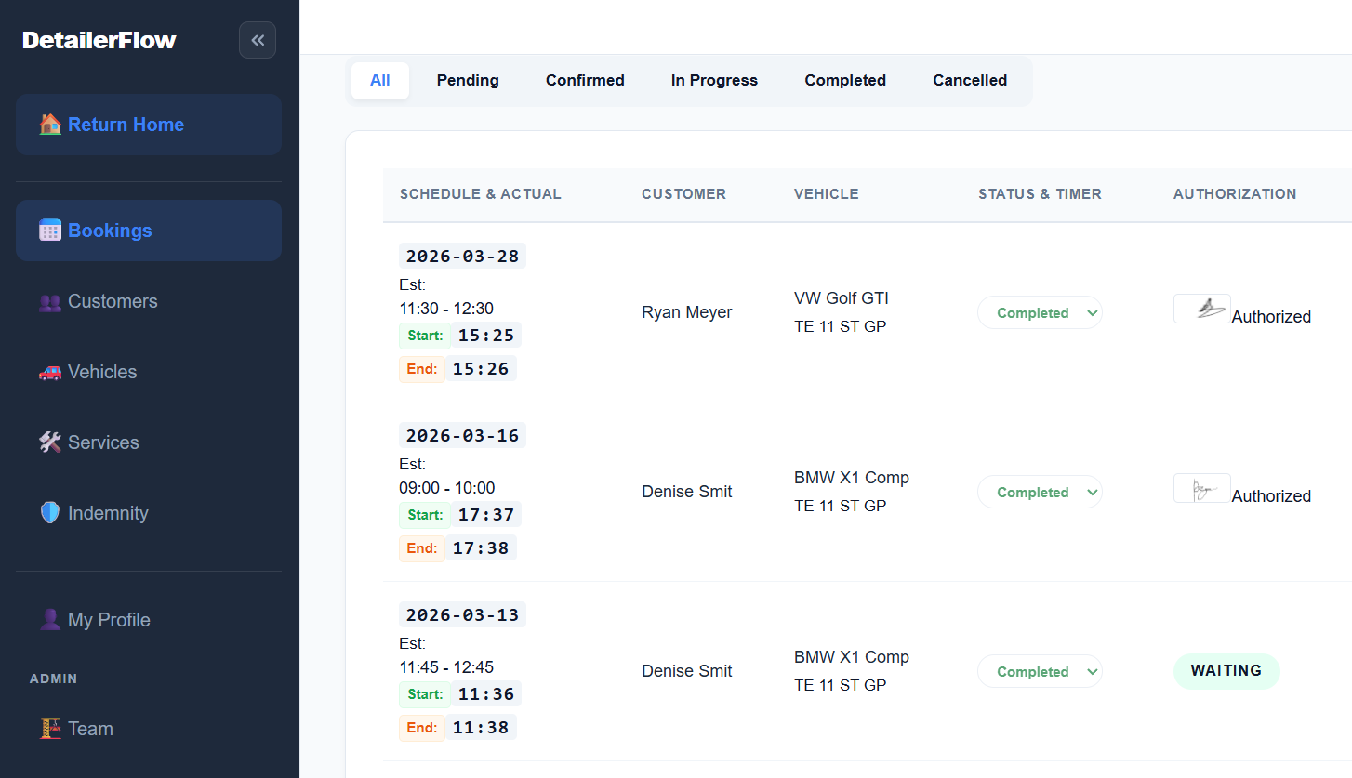Screen dimensions: 1352x778
Task: View Ryan Meyer's authorization signature thumbnail
Action: click(x=1202, y=309)
